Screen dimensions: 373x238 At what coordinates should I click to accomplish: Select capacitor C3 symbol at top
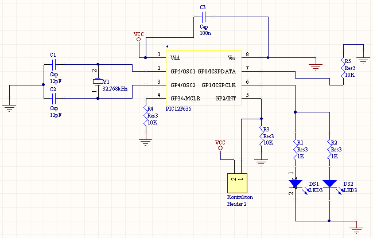pyautogui.click(x=203, y=17)
